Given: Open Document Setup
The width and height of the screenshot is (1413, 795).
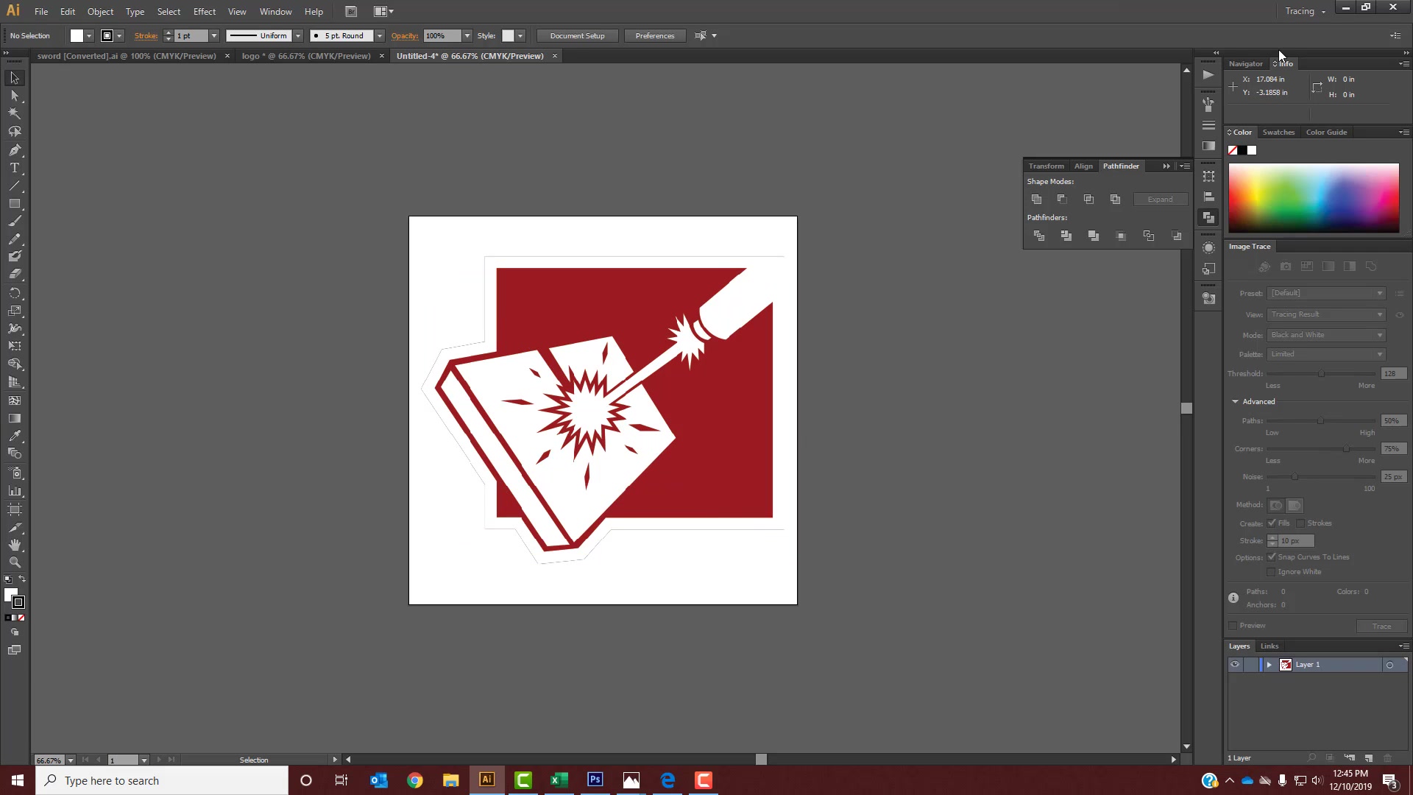Looking at the screenshot, I should (x=577, y=35).
